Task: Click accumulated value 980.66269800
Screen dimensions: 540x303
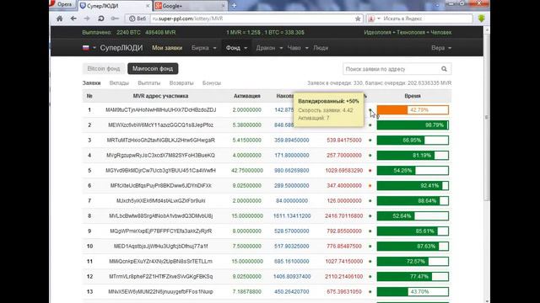Action: point(292,170)
